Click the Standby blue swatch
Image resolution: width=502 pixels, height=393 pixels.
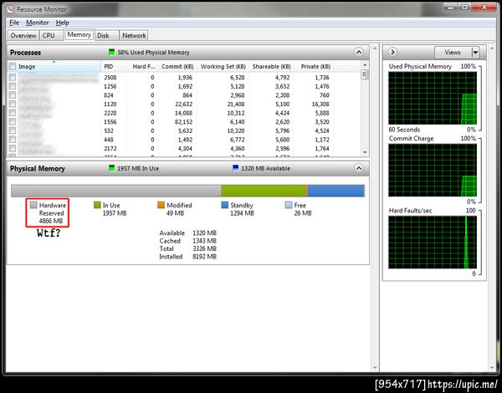(225, 205)
